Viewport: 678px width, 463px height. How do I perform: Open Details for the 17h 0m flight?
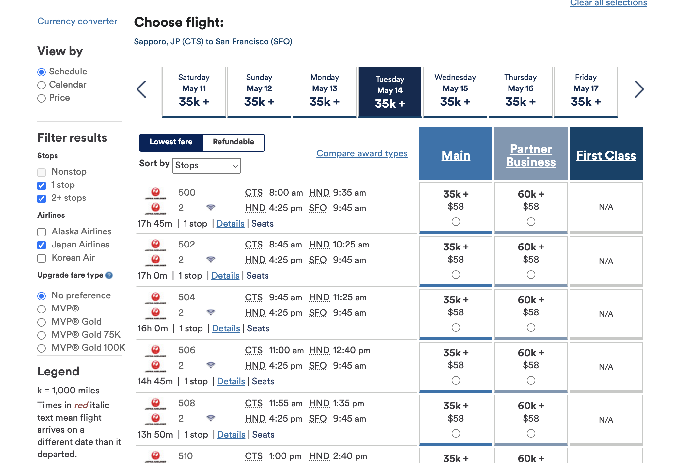pyautogui.click(x=225, y=276)
